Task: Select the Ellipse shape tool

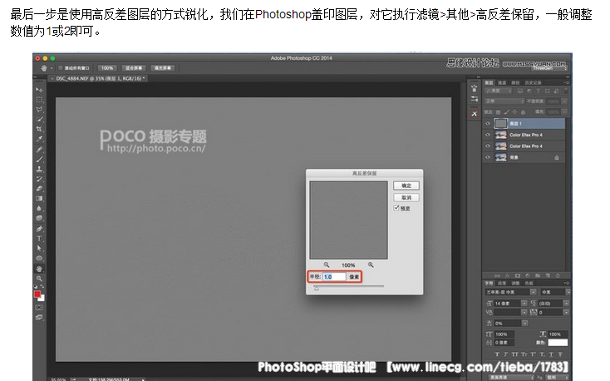Action: (39, 258)
